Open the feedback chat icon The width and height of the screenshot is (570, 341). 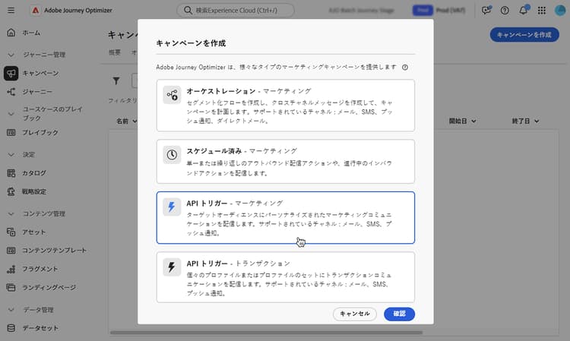point(486,10)
